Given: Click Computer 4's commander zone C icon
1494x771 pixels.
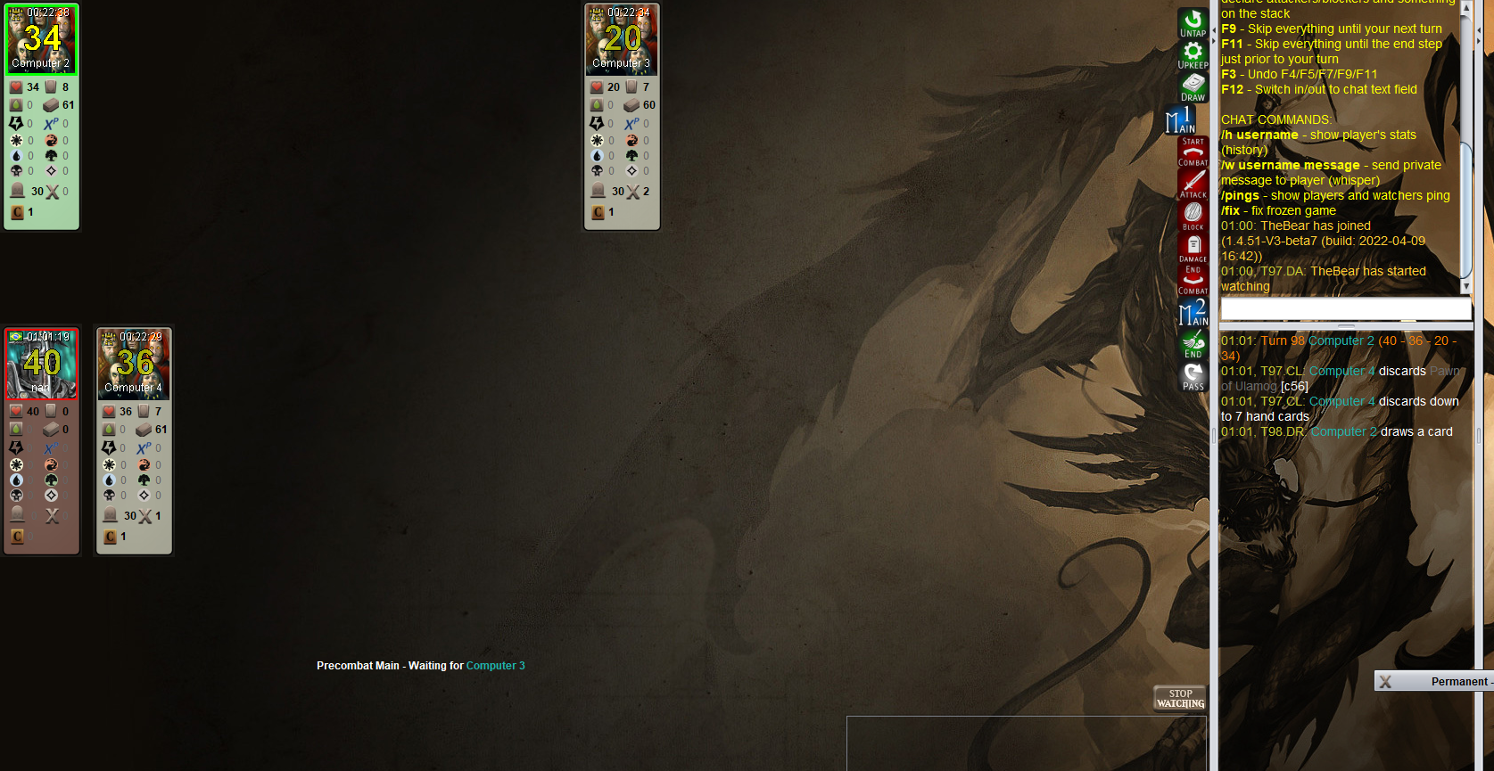Looking at the screenshot, I should point(110,537).
